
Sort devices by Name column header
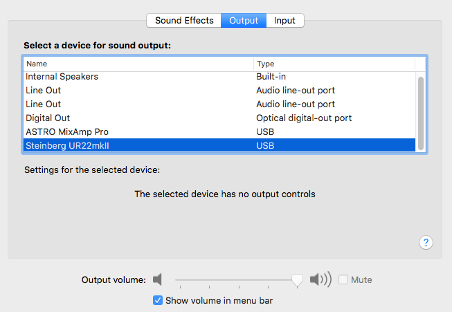[x=138, y=64]
